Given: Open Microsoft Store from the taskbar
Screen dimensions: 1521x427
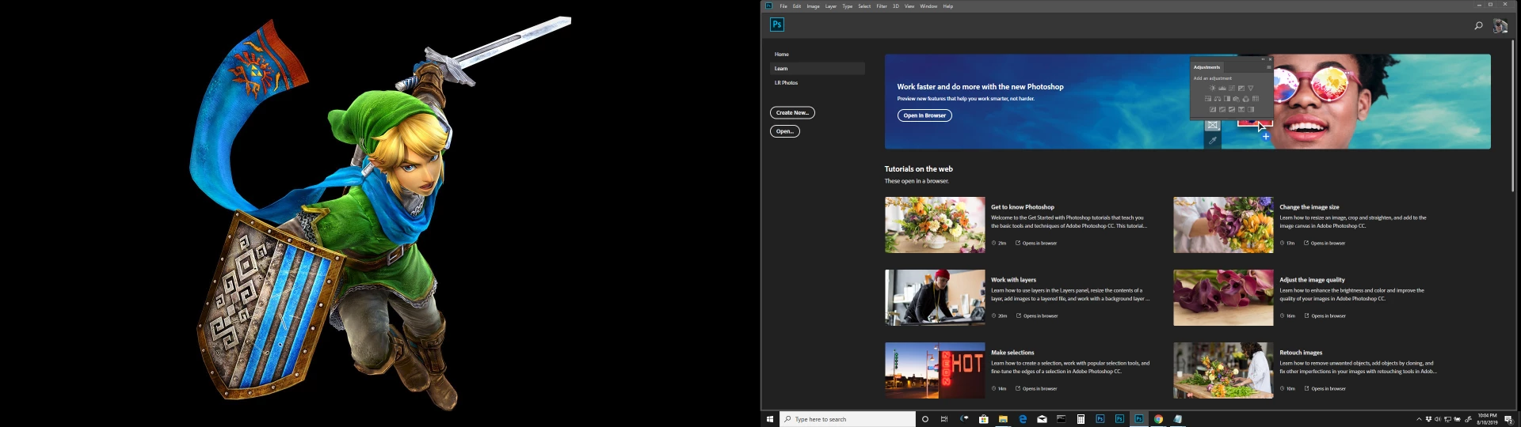Looking at the screenshot, I should 984,419.
